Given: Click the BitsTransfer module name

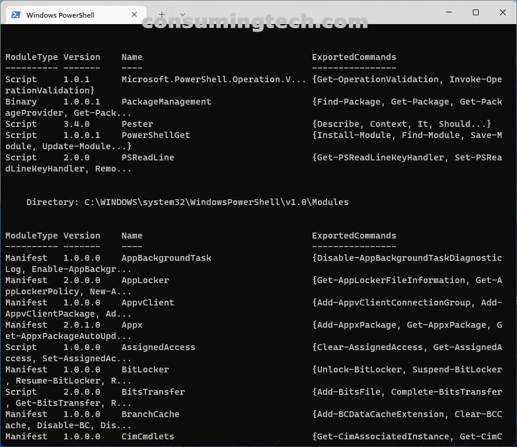Looking at the screenshot, I should coord(153,392).
